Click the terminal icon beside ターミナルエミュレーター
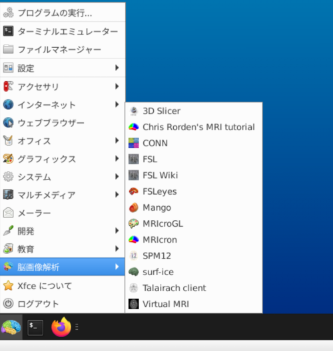 pos(8,31)
